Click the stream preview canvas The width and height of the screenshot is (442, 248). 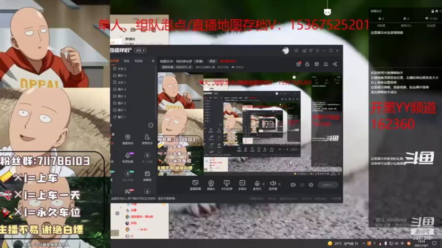point(250,124)
